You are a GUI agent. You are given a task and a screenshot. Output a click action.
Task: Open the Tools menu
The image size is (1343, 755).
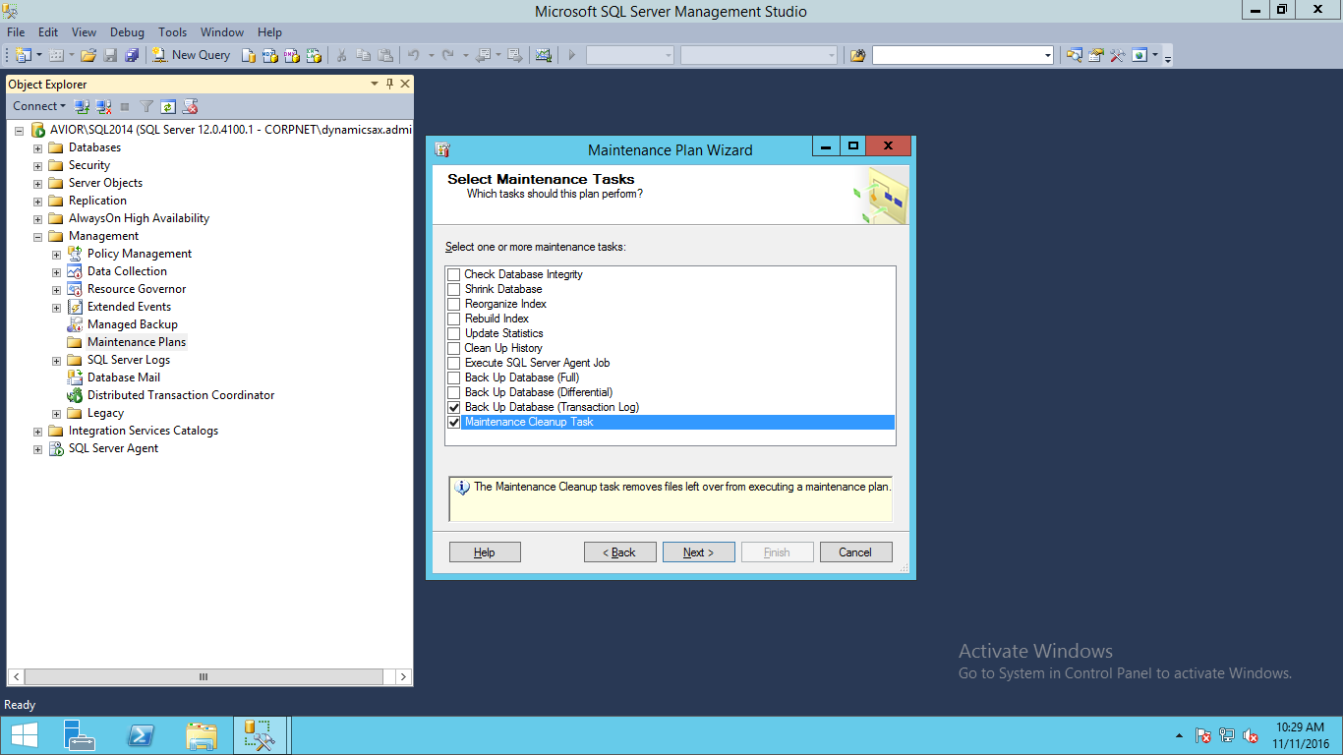tap(172, 32)
